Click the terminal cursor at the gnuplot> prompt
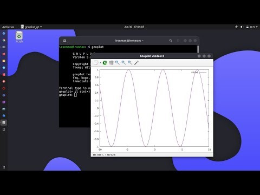 coord(75,95)
